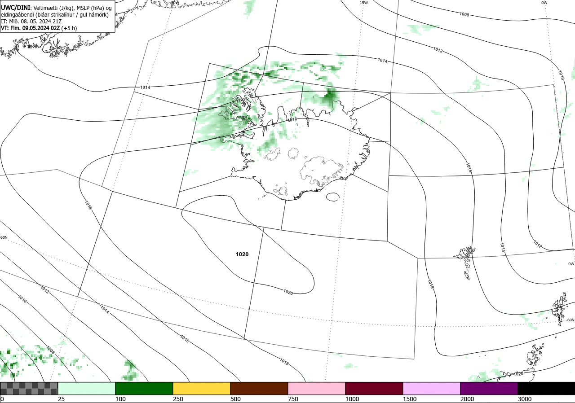
Task: Click the legend value 750
Action: click(x=293, y=399)
